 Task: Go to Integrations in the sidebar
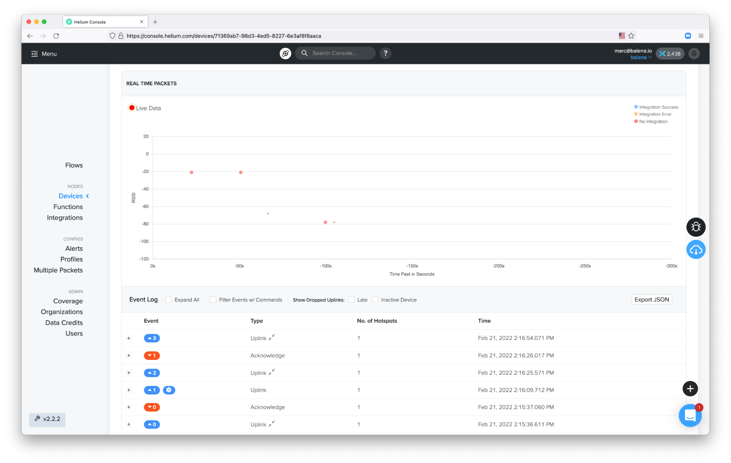(x=65, y=217)
